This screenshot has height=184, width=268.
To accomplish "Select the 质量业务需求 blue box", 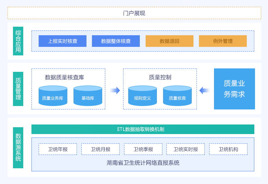I will point(234,89).
